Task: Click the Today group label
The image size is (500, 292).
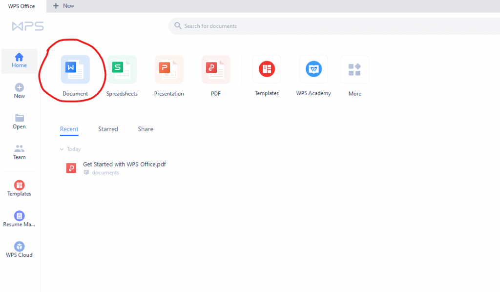Action: click(x=74, y=149)
